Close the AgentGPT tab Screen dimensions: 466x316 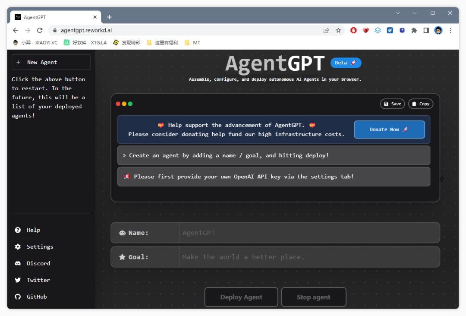pyautogui.click(x=95, y=17)
